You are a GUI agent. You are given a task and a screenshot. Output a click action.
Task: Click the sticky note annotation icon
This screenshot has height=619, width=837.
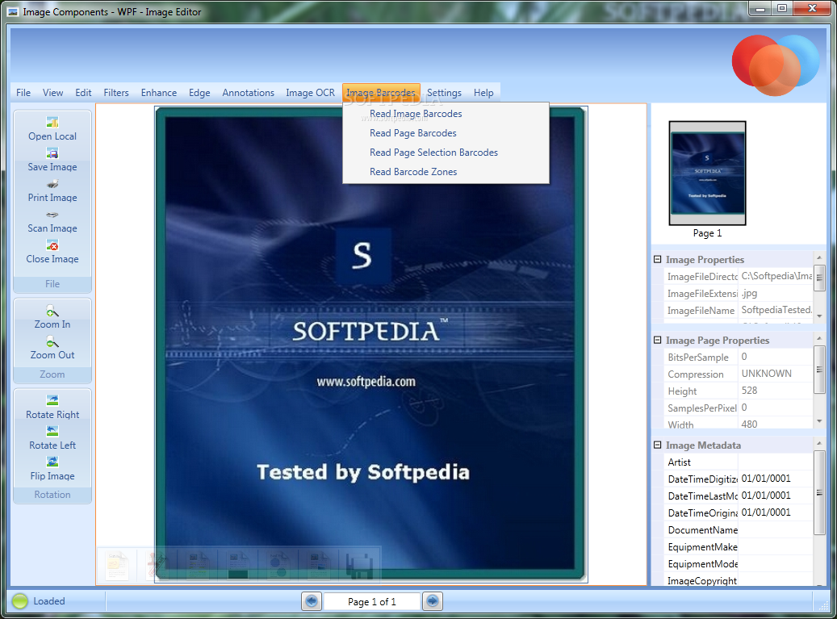(x=116, y=565)
